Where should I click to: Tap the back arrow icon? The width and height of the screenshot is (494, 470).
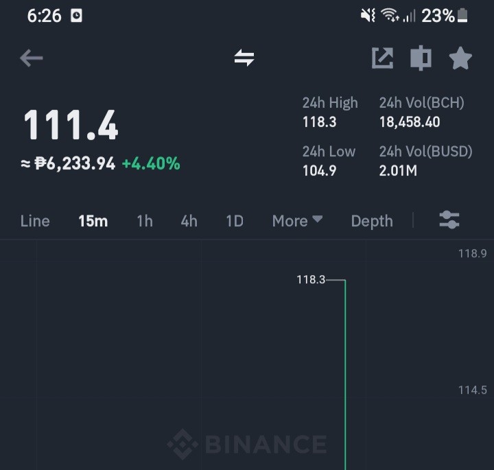[31, 58]
